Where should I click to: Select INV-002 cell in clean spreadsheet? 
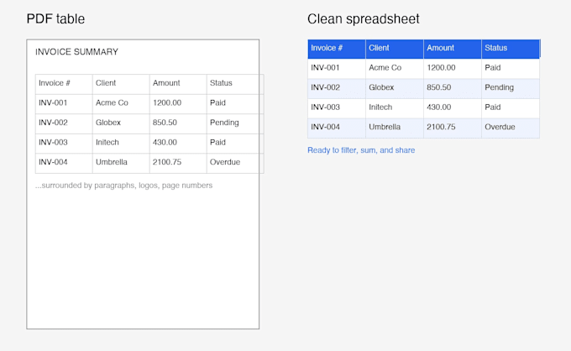(x=337, y=88)
